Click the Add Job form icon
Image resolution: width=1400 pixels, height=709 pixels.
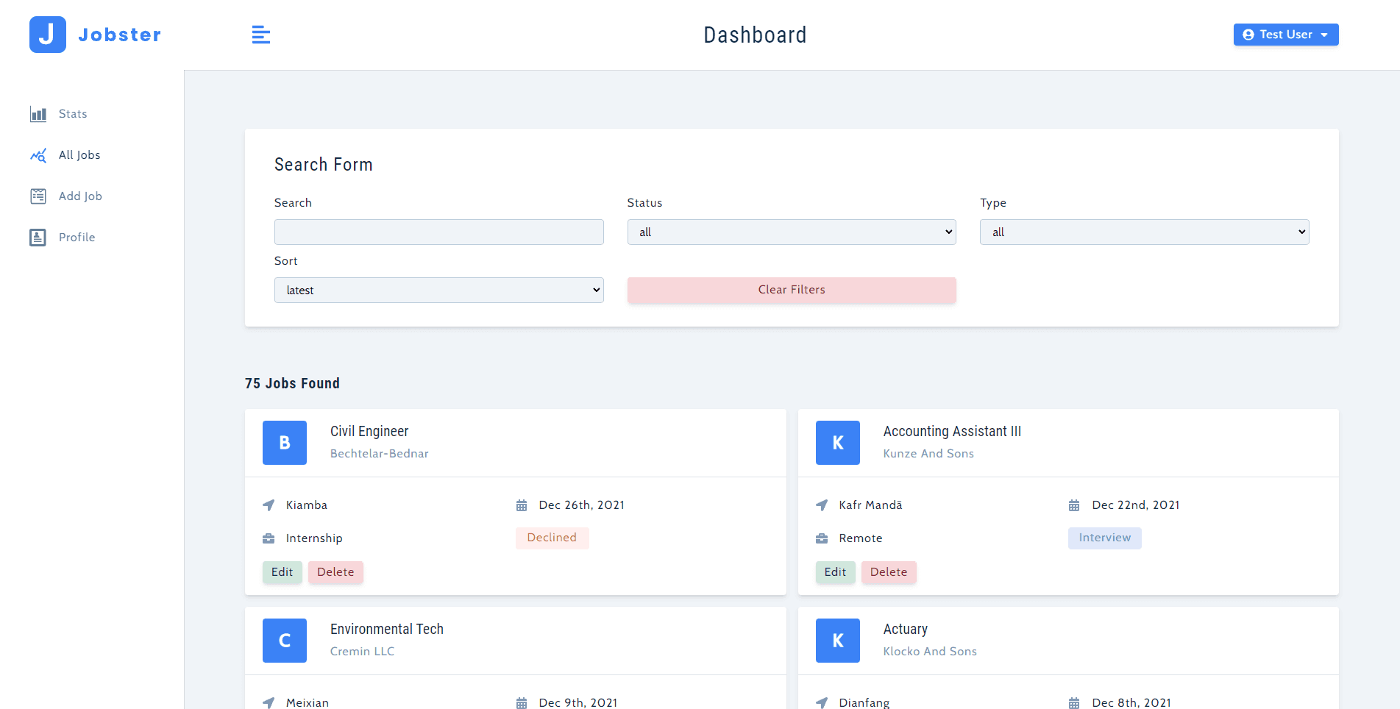tap(38, 196)
